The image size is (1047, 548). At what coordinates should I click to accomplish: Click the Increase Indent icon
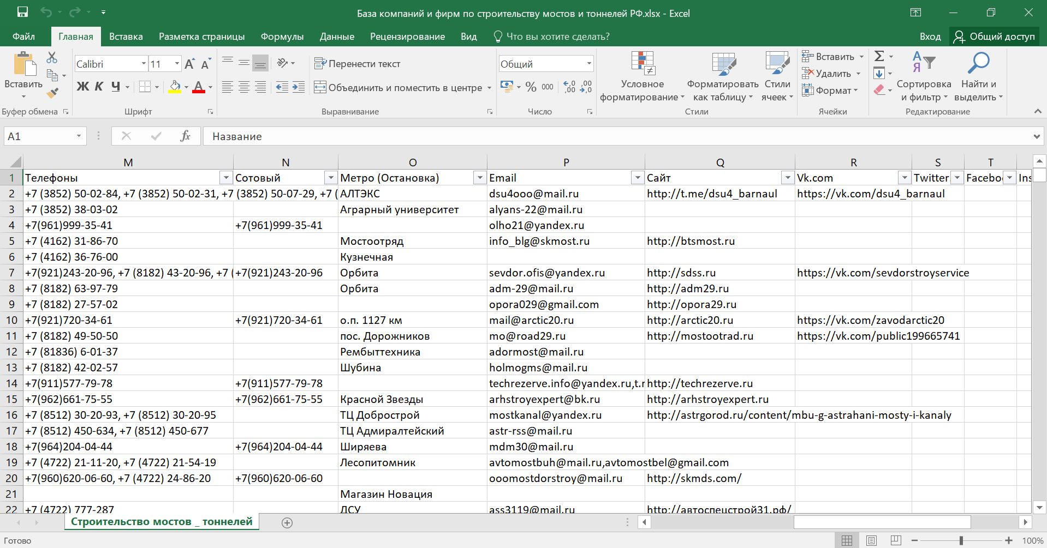(299, 87)
